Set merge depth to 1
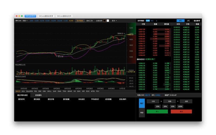 click(157, 21)
